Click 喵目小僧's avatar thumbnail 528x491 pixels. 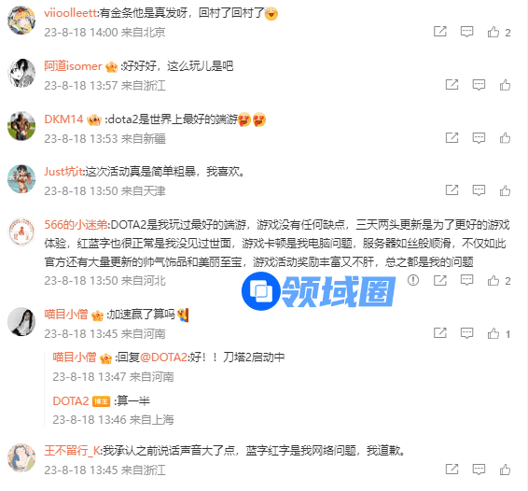click(21, 321)
